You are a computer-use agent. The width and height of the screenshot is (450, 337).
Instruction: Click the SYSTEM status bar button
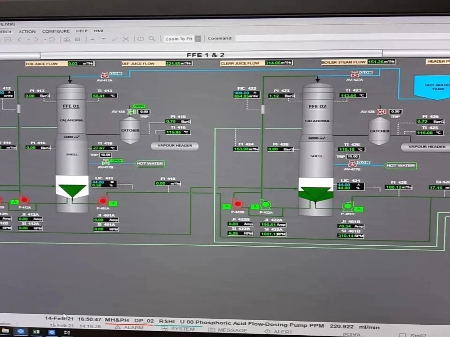pos(179,329)
